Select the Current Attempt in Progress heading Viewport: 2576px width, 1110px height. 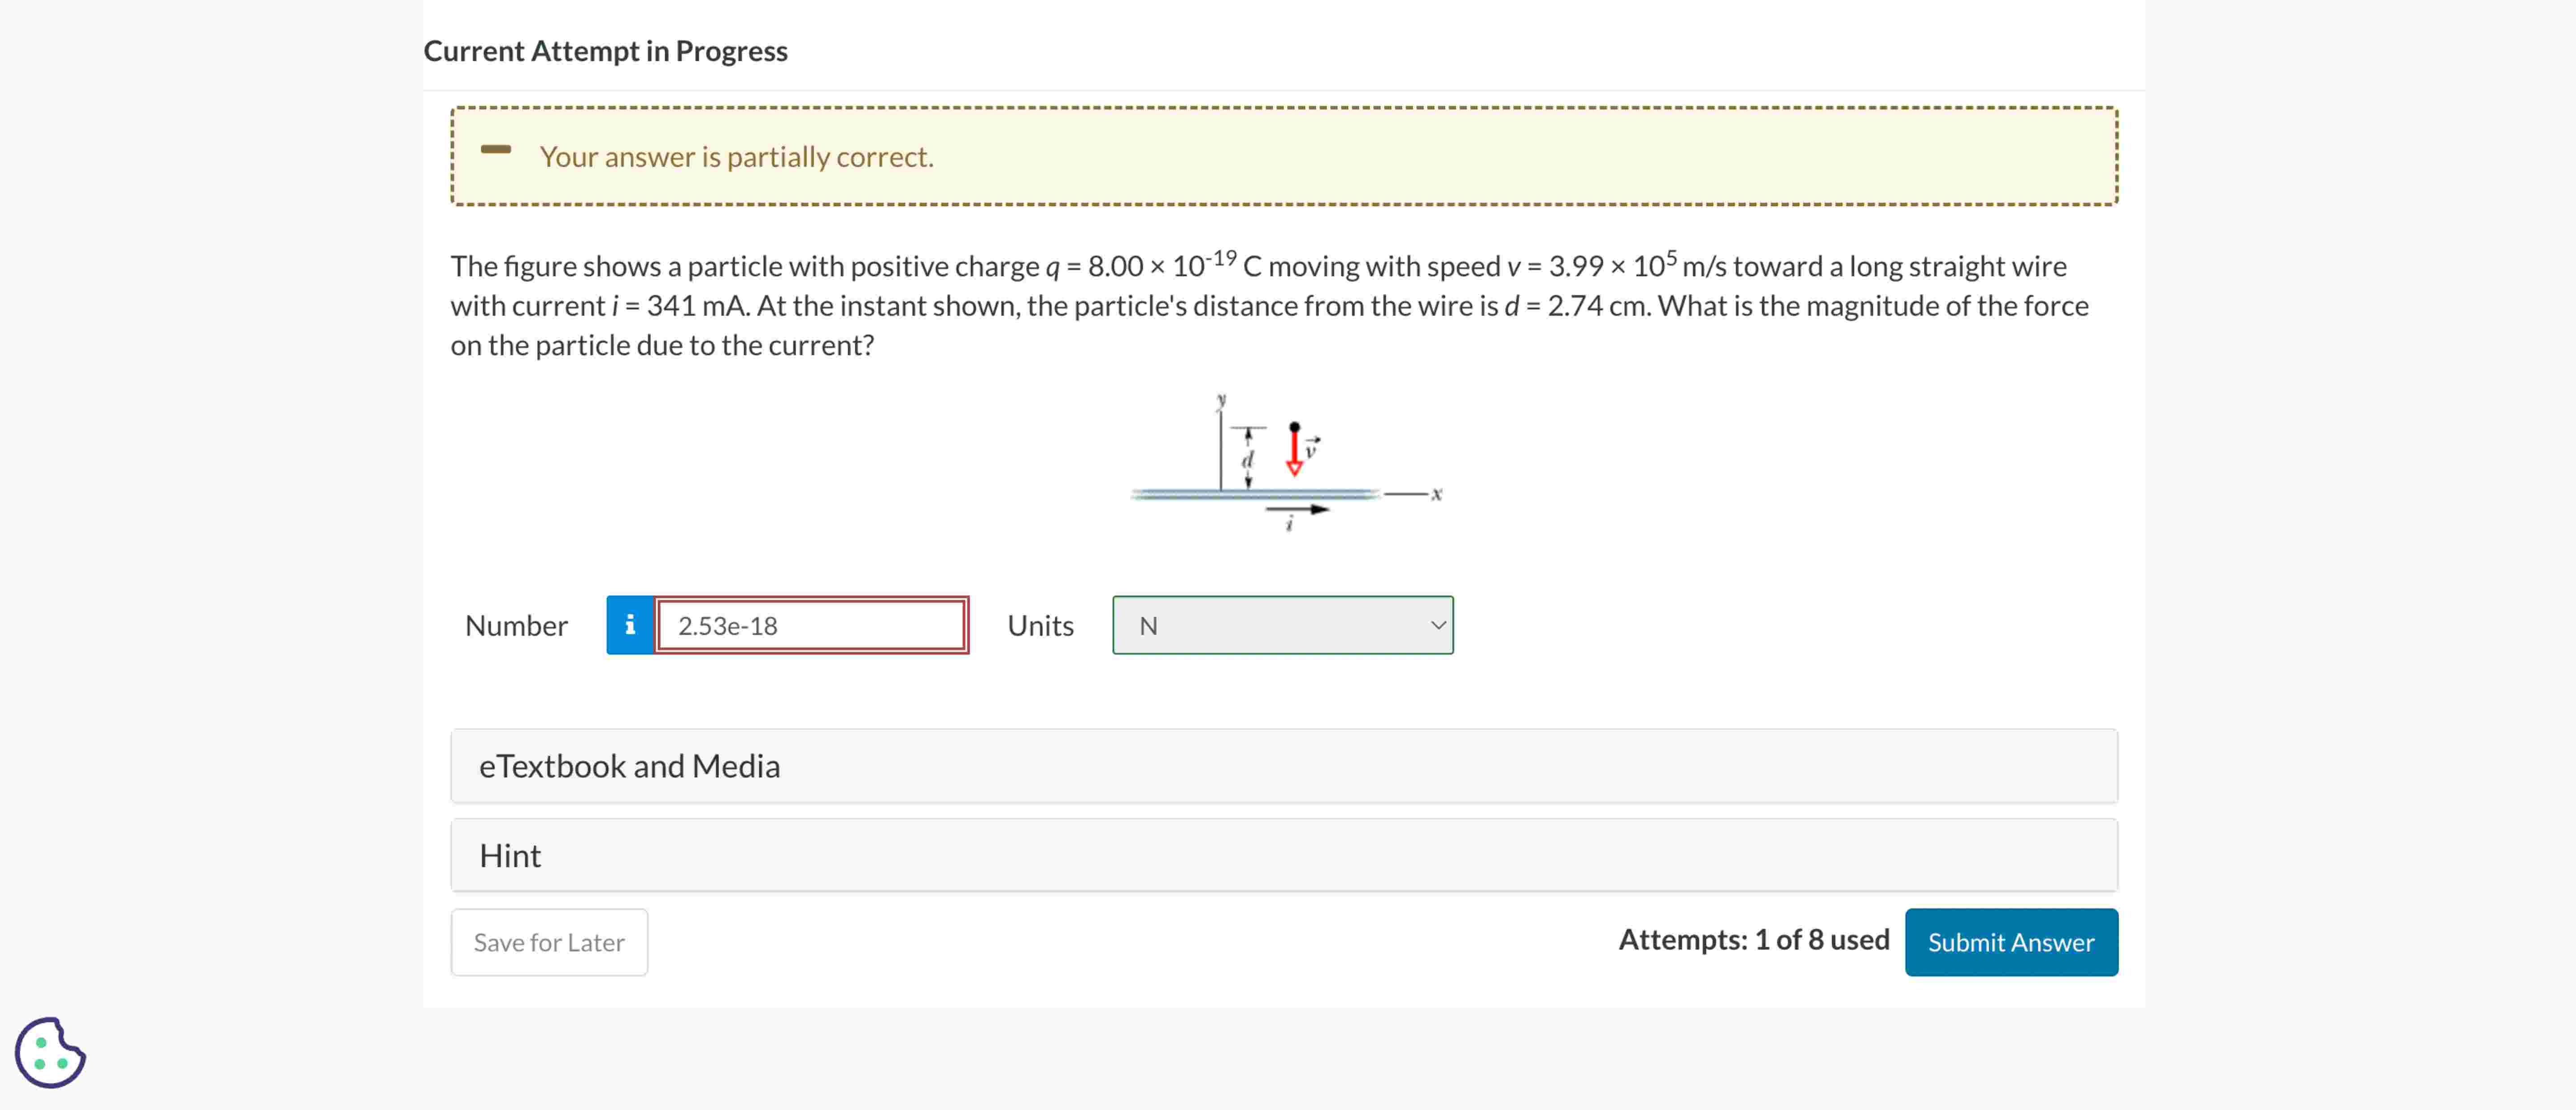(x=605, y=50)
